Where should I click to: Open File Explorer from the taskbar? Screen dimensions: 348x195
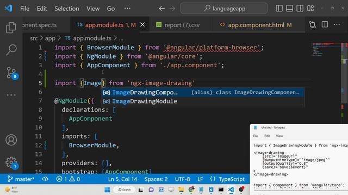click(181, 190)
